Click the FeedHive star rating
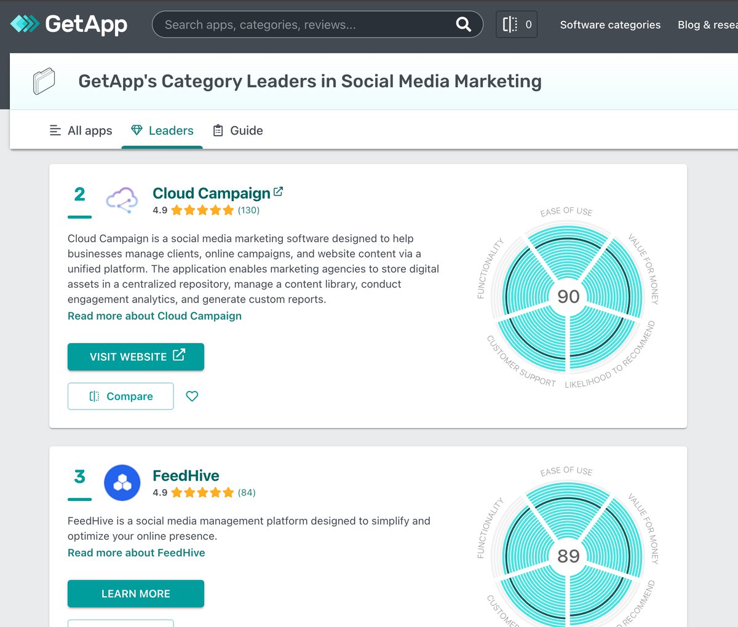 pos(202,492)
